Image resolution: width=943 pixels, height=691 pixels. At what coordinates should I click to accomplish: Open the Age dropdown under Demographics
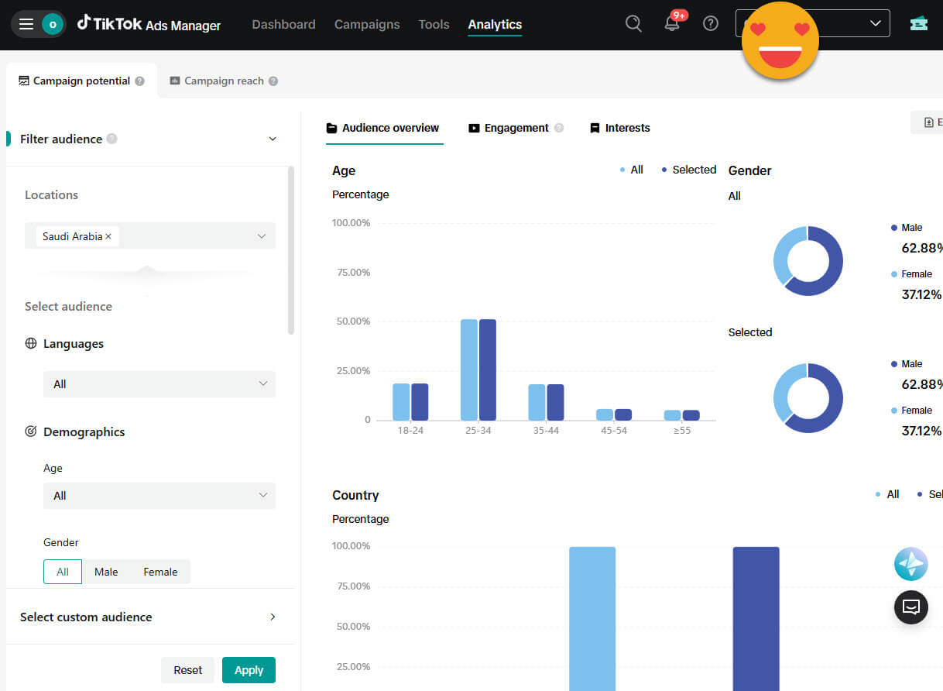click(159, 496)
